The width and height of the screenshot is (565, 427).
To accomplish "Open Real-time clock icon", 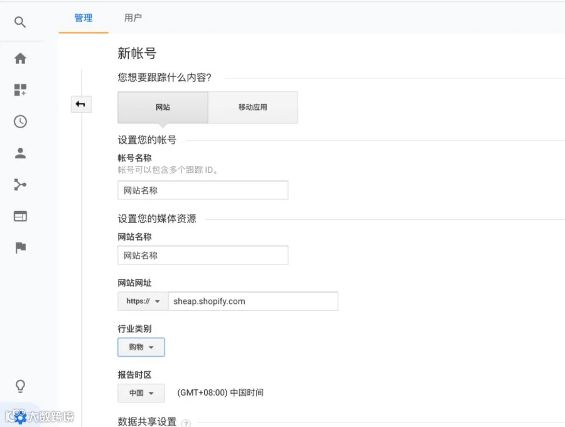I will pos(20,121).
